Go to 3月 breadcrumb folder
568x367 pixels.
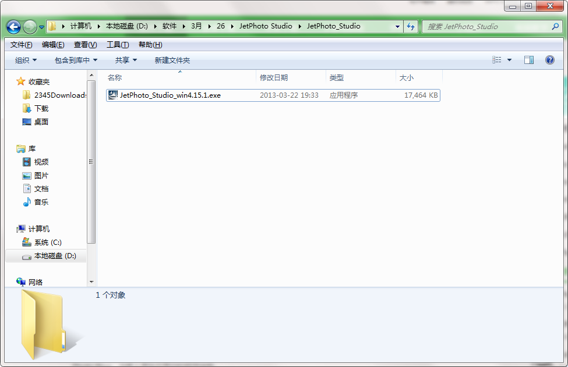(196, 26)
